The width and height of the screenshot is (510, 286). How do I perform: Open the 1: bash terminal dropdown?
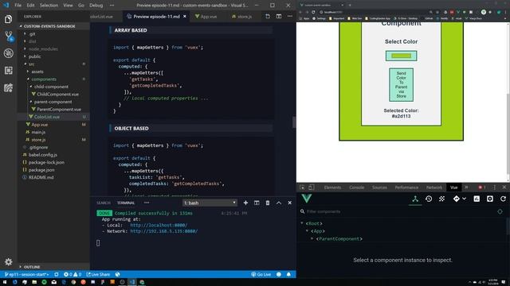pos(210,203)
